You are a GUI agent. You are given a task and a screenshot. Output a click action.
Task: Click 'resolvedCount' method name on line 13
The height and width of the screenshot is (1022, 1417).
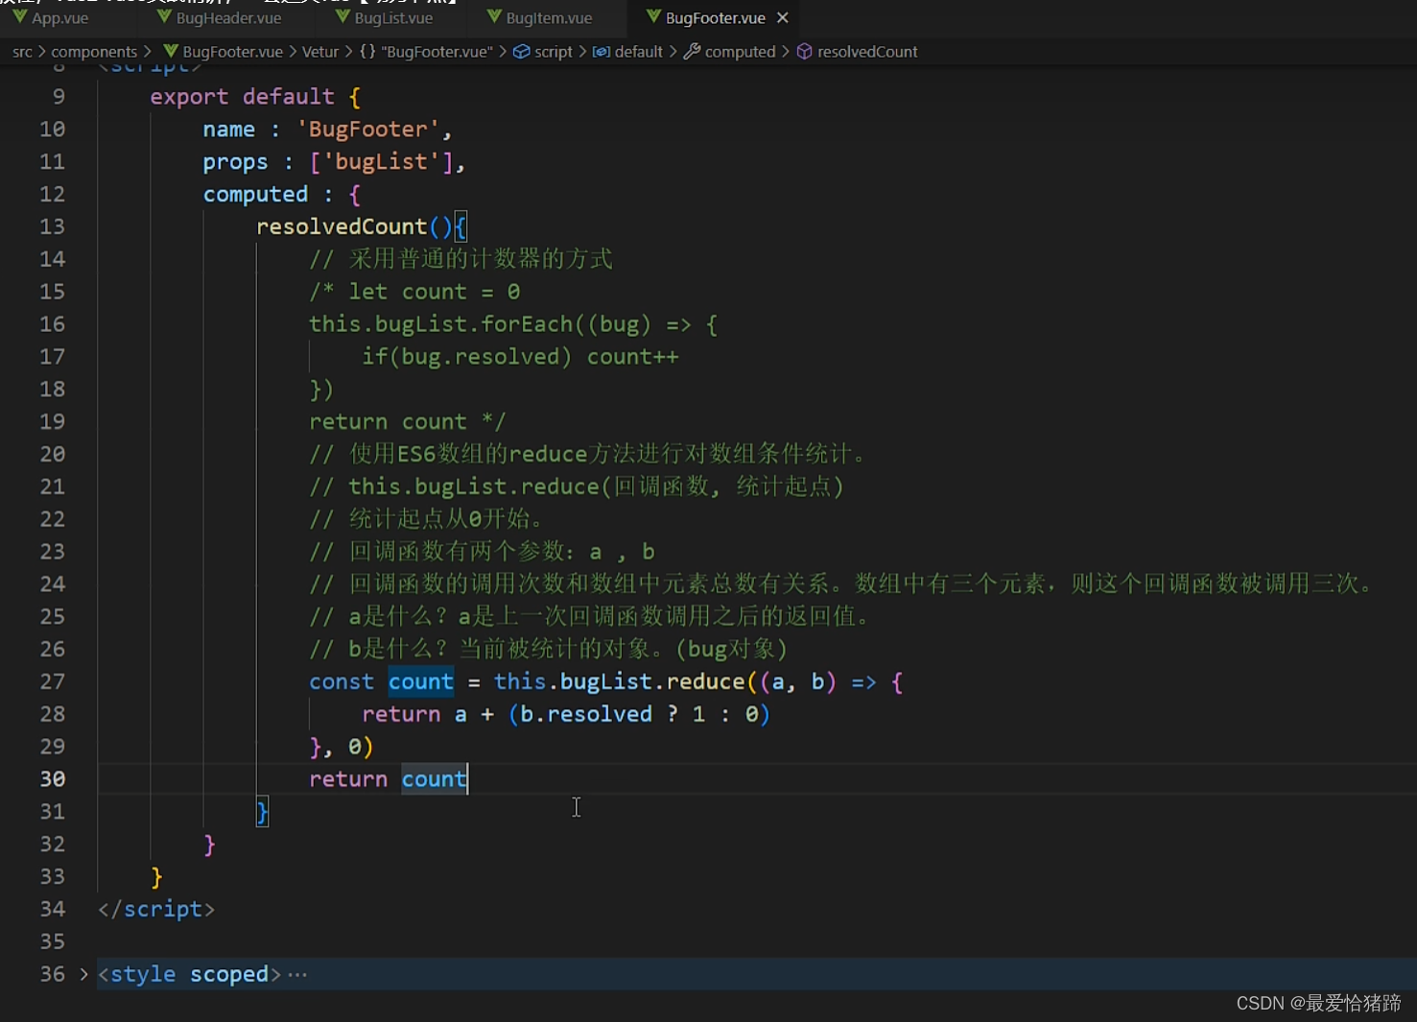(342, 226)
